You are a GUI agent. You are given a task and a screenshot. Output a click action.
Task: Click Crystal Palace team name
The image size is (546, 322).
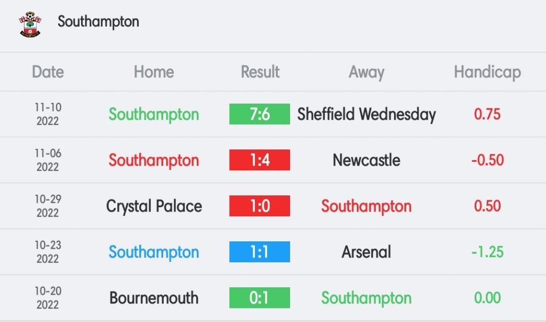pos(154,206)
